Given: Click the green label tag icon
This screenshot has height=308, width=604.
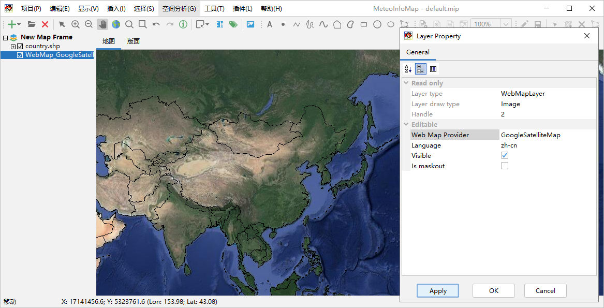Looking at the screenshot, I should (x=233, y=24).
